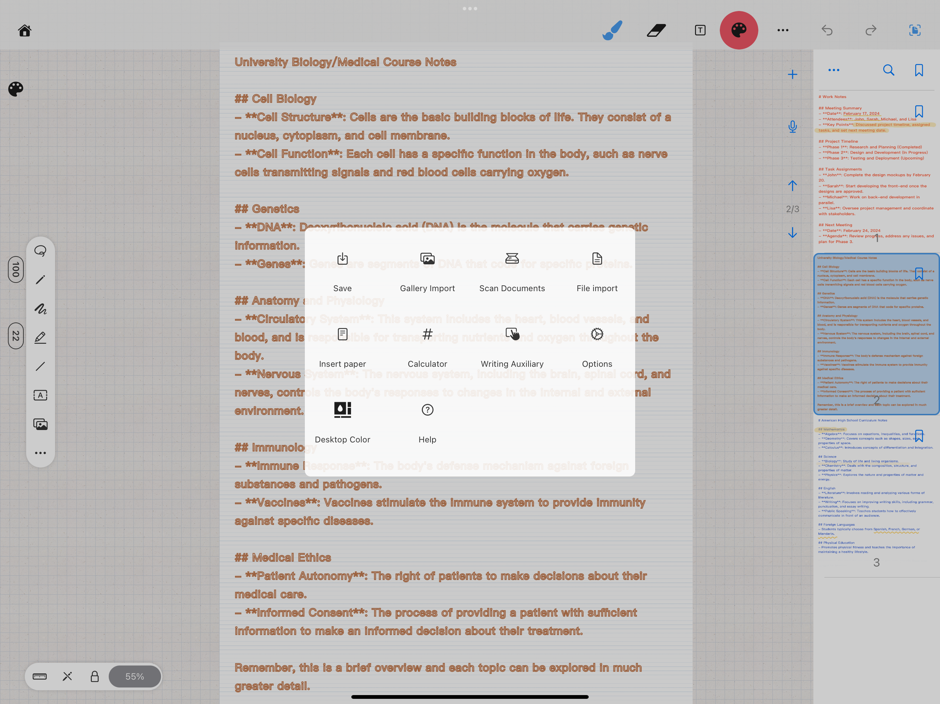Toggle the page lock icon

coord(94,676)
